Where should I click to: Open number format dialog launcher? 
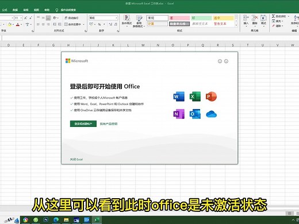pyautogui.click(x=118, y=31)
